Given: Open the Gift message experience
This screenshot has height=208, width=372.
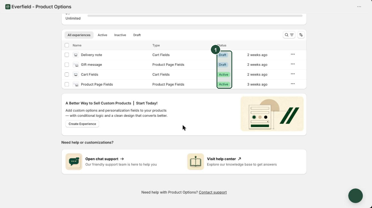Looking at the screenshot, I should 91,65.
